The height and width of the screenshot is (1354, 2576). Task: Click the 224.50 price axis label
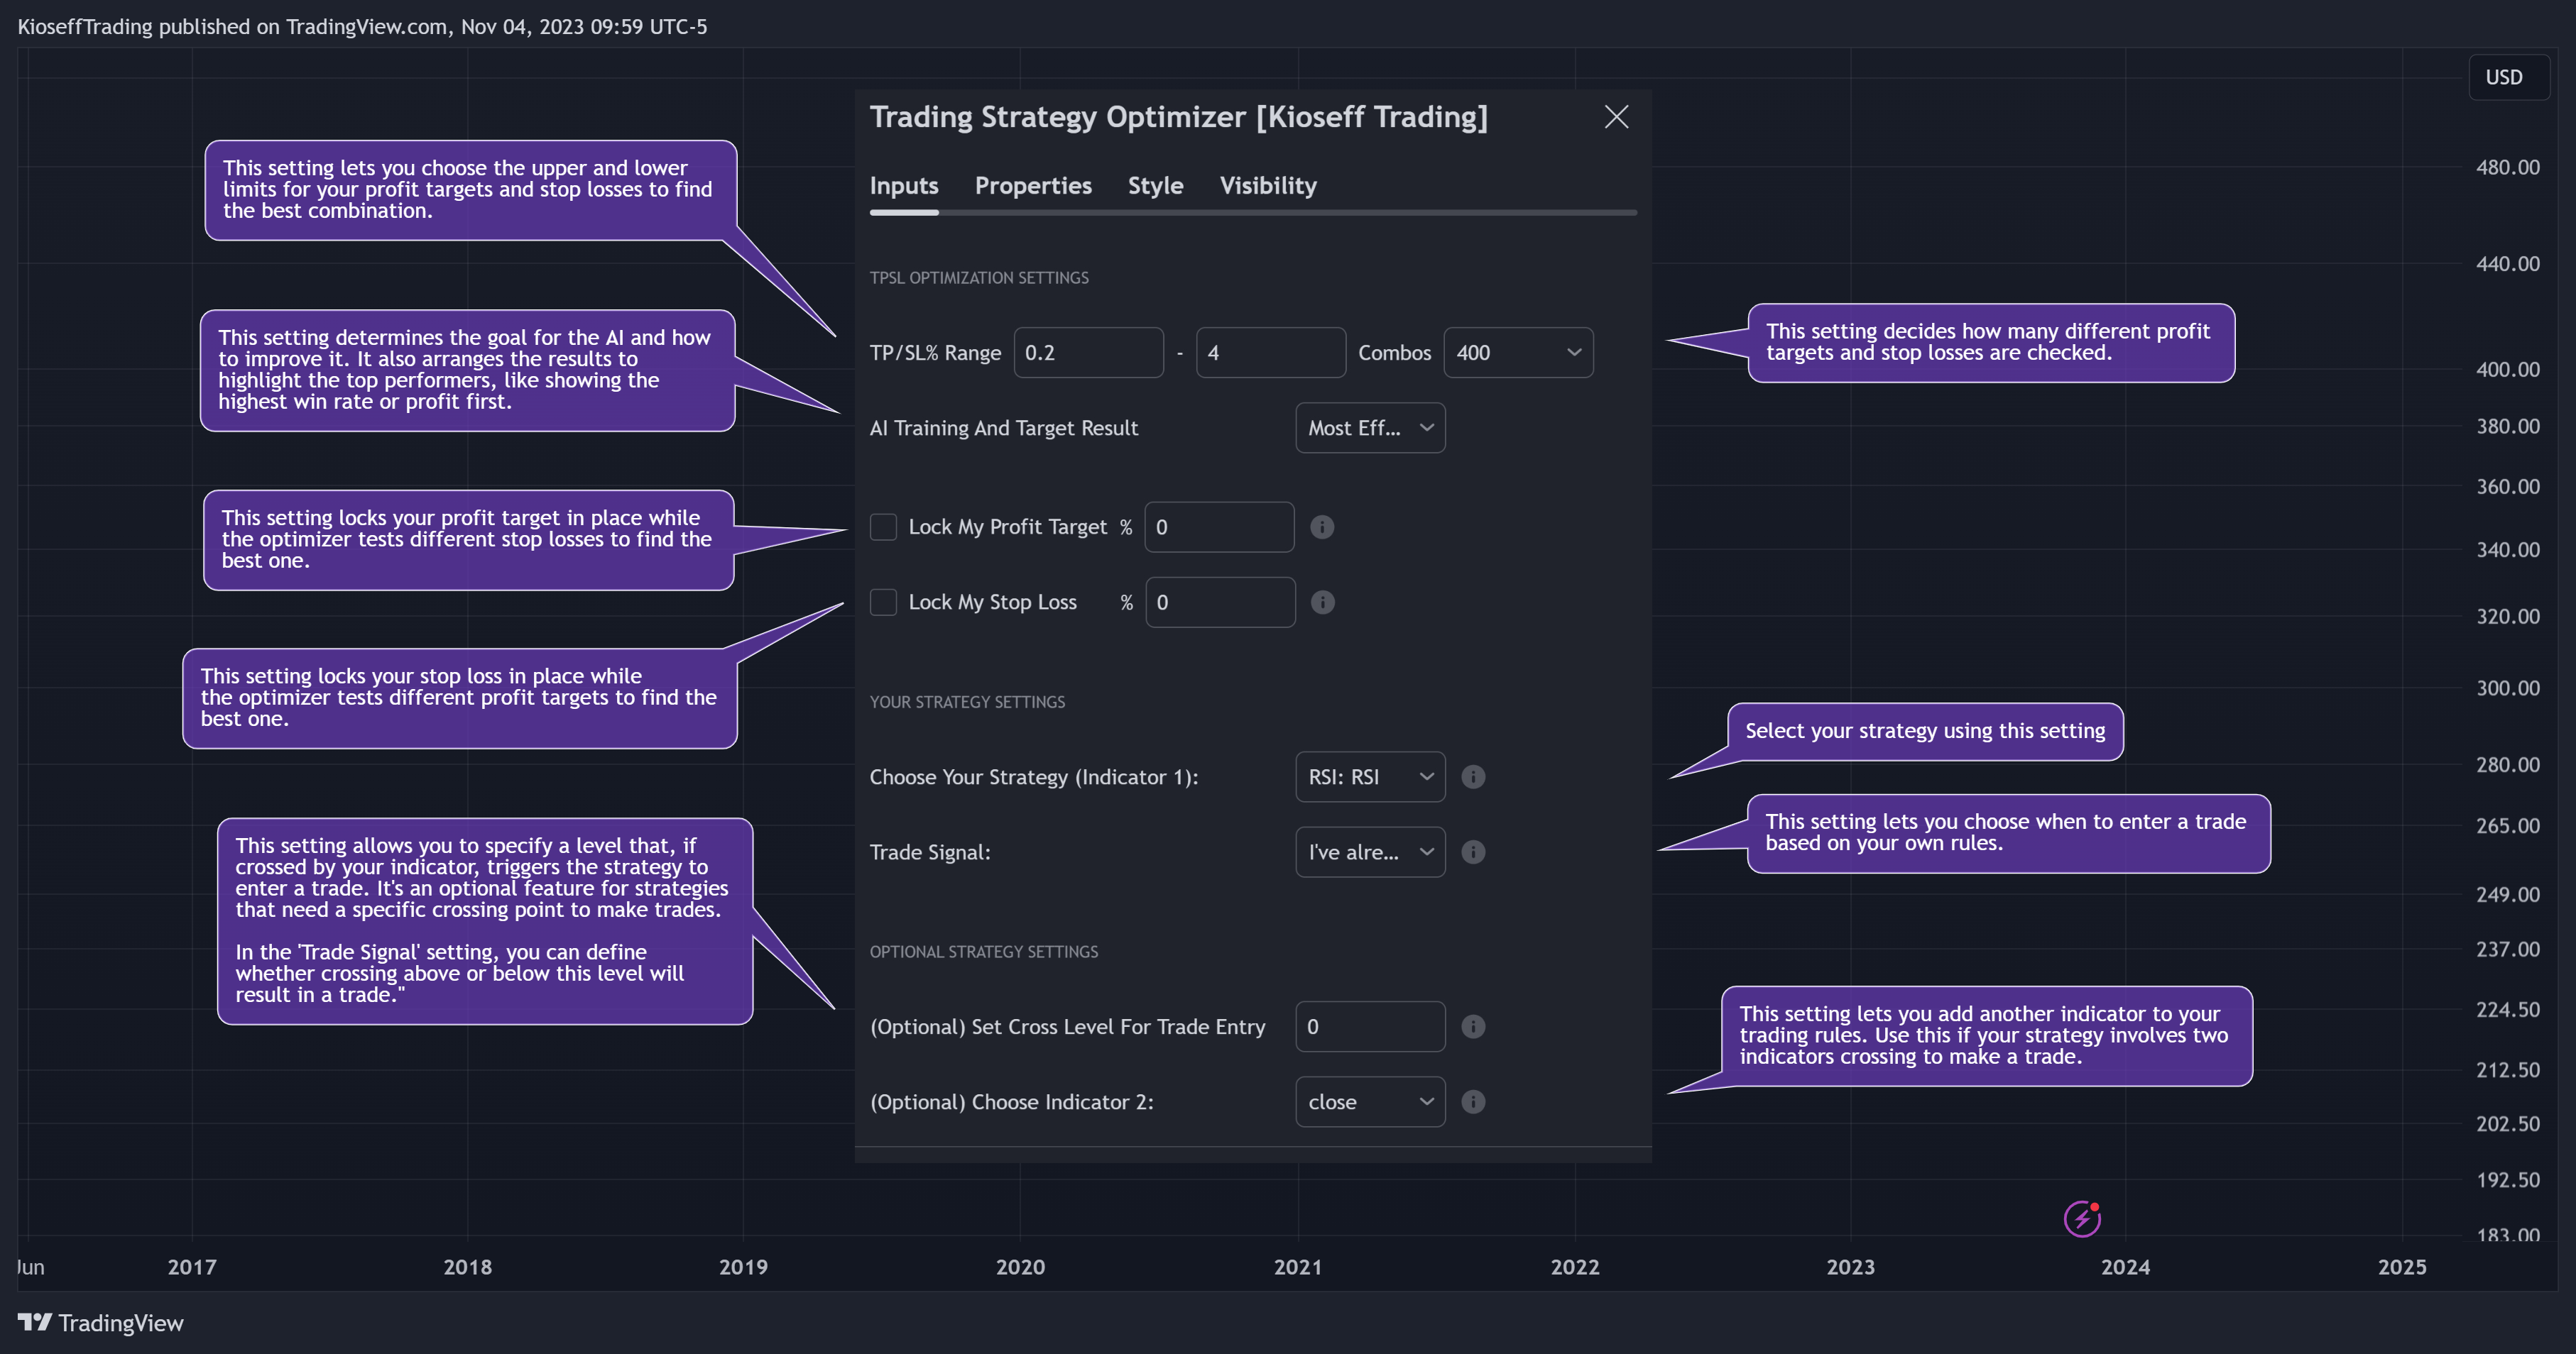2507,1009
